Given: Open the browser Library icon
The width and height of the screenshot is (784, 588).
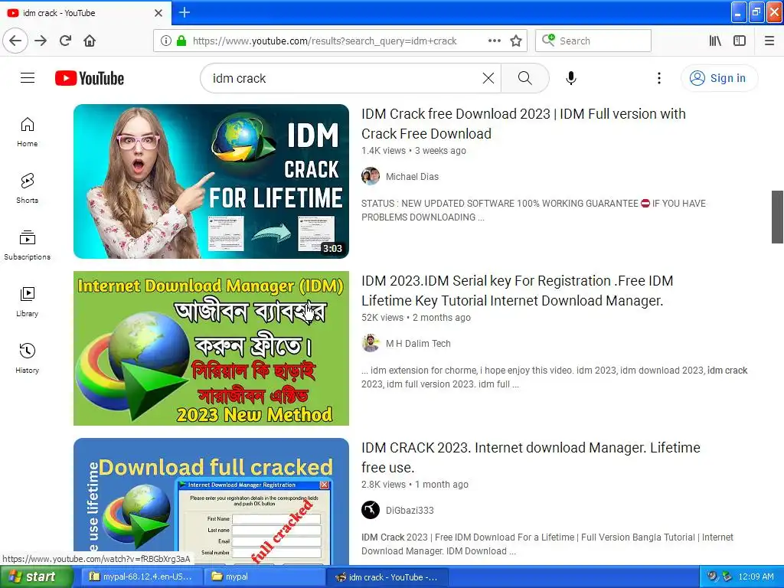Looking at the screenshot, I should coord(715,41).
